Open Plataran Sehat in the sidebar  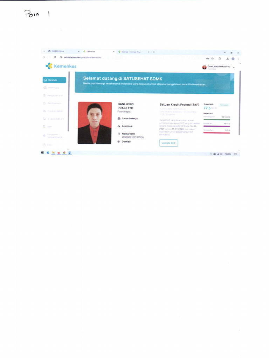pyautogui.click(x=53, y=111)
